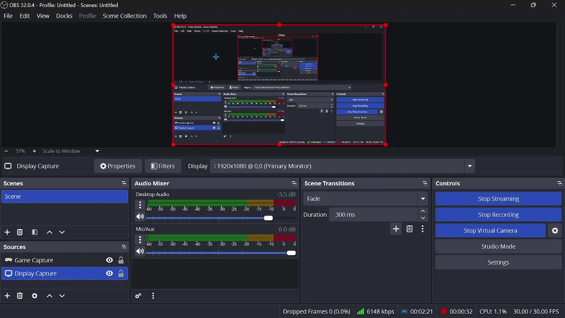Viewport: 565px width, 318px height.
Task: Remove selected source with trash icon
Action: [20, 296]
